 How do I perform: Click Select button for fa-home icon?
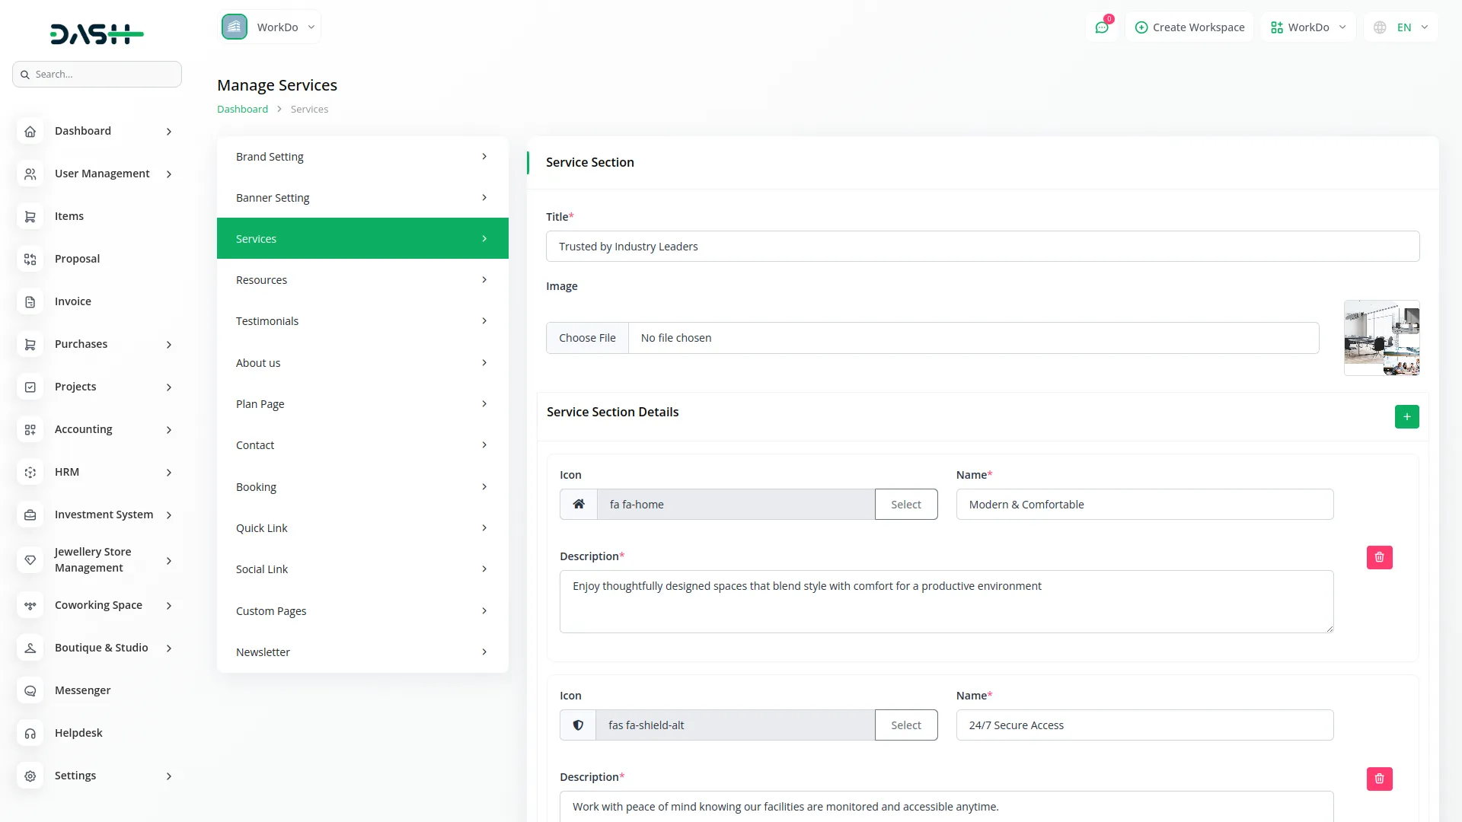[x=906, y=505]
